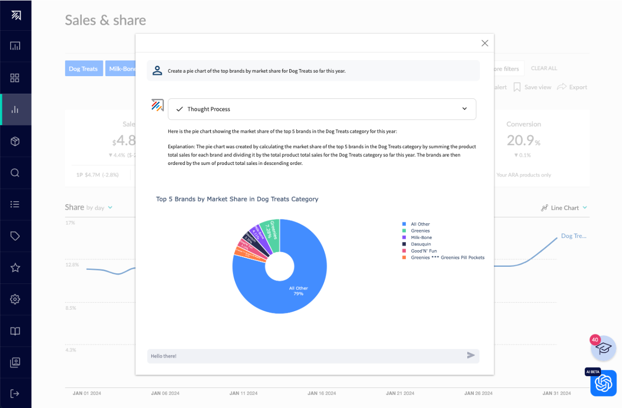
Task: Expand the Thought Process section
Action: click(x=322, y=109)
